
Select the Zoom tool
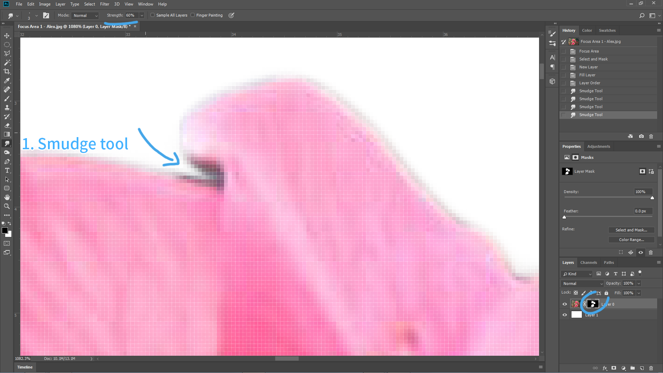[7, 206]
